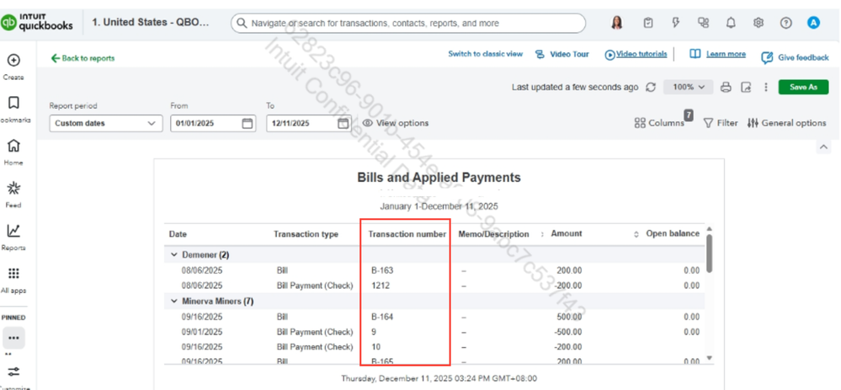Switch to classic view
Image resolution: width=841 pixels, height=390 pixels.
486,54
